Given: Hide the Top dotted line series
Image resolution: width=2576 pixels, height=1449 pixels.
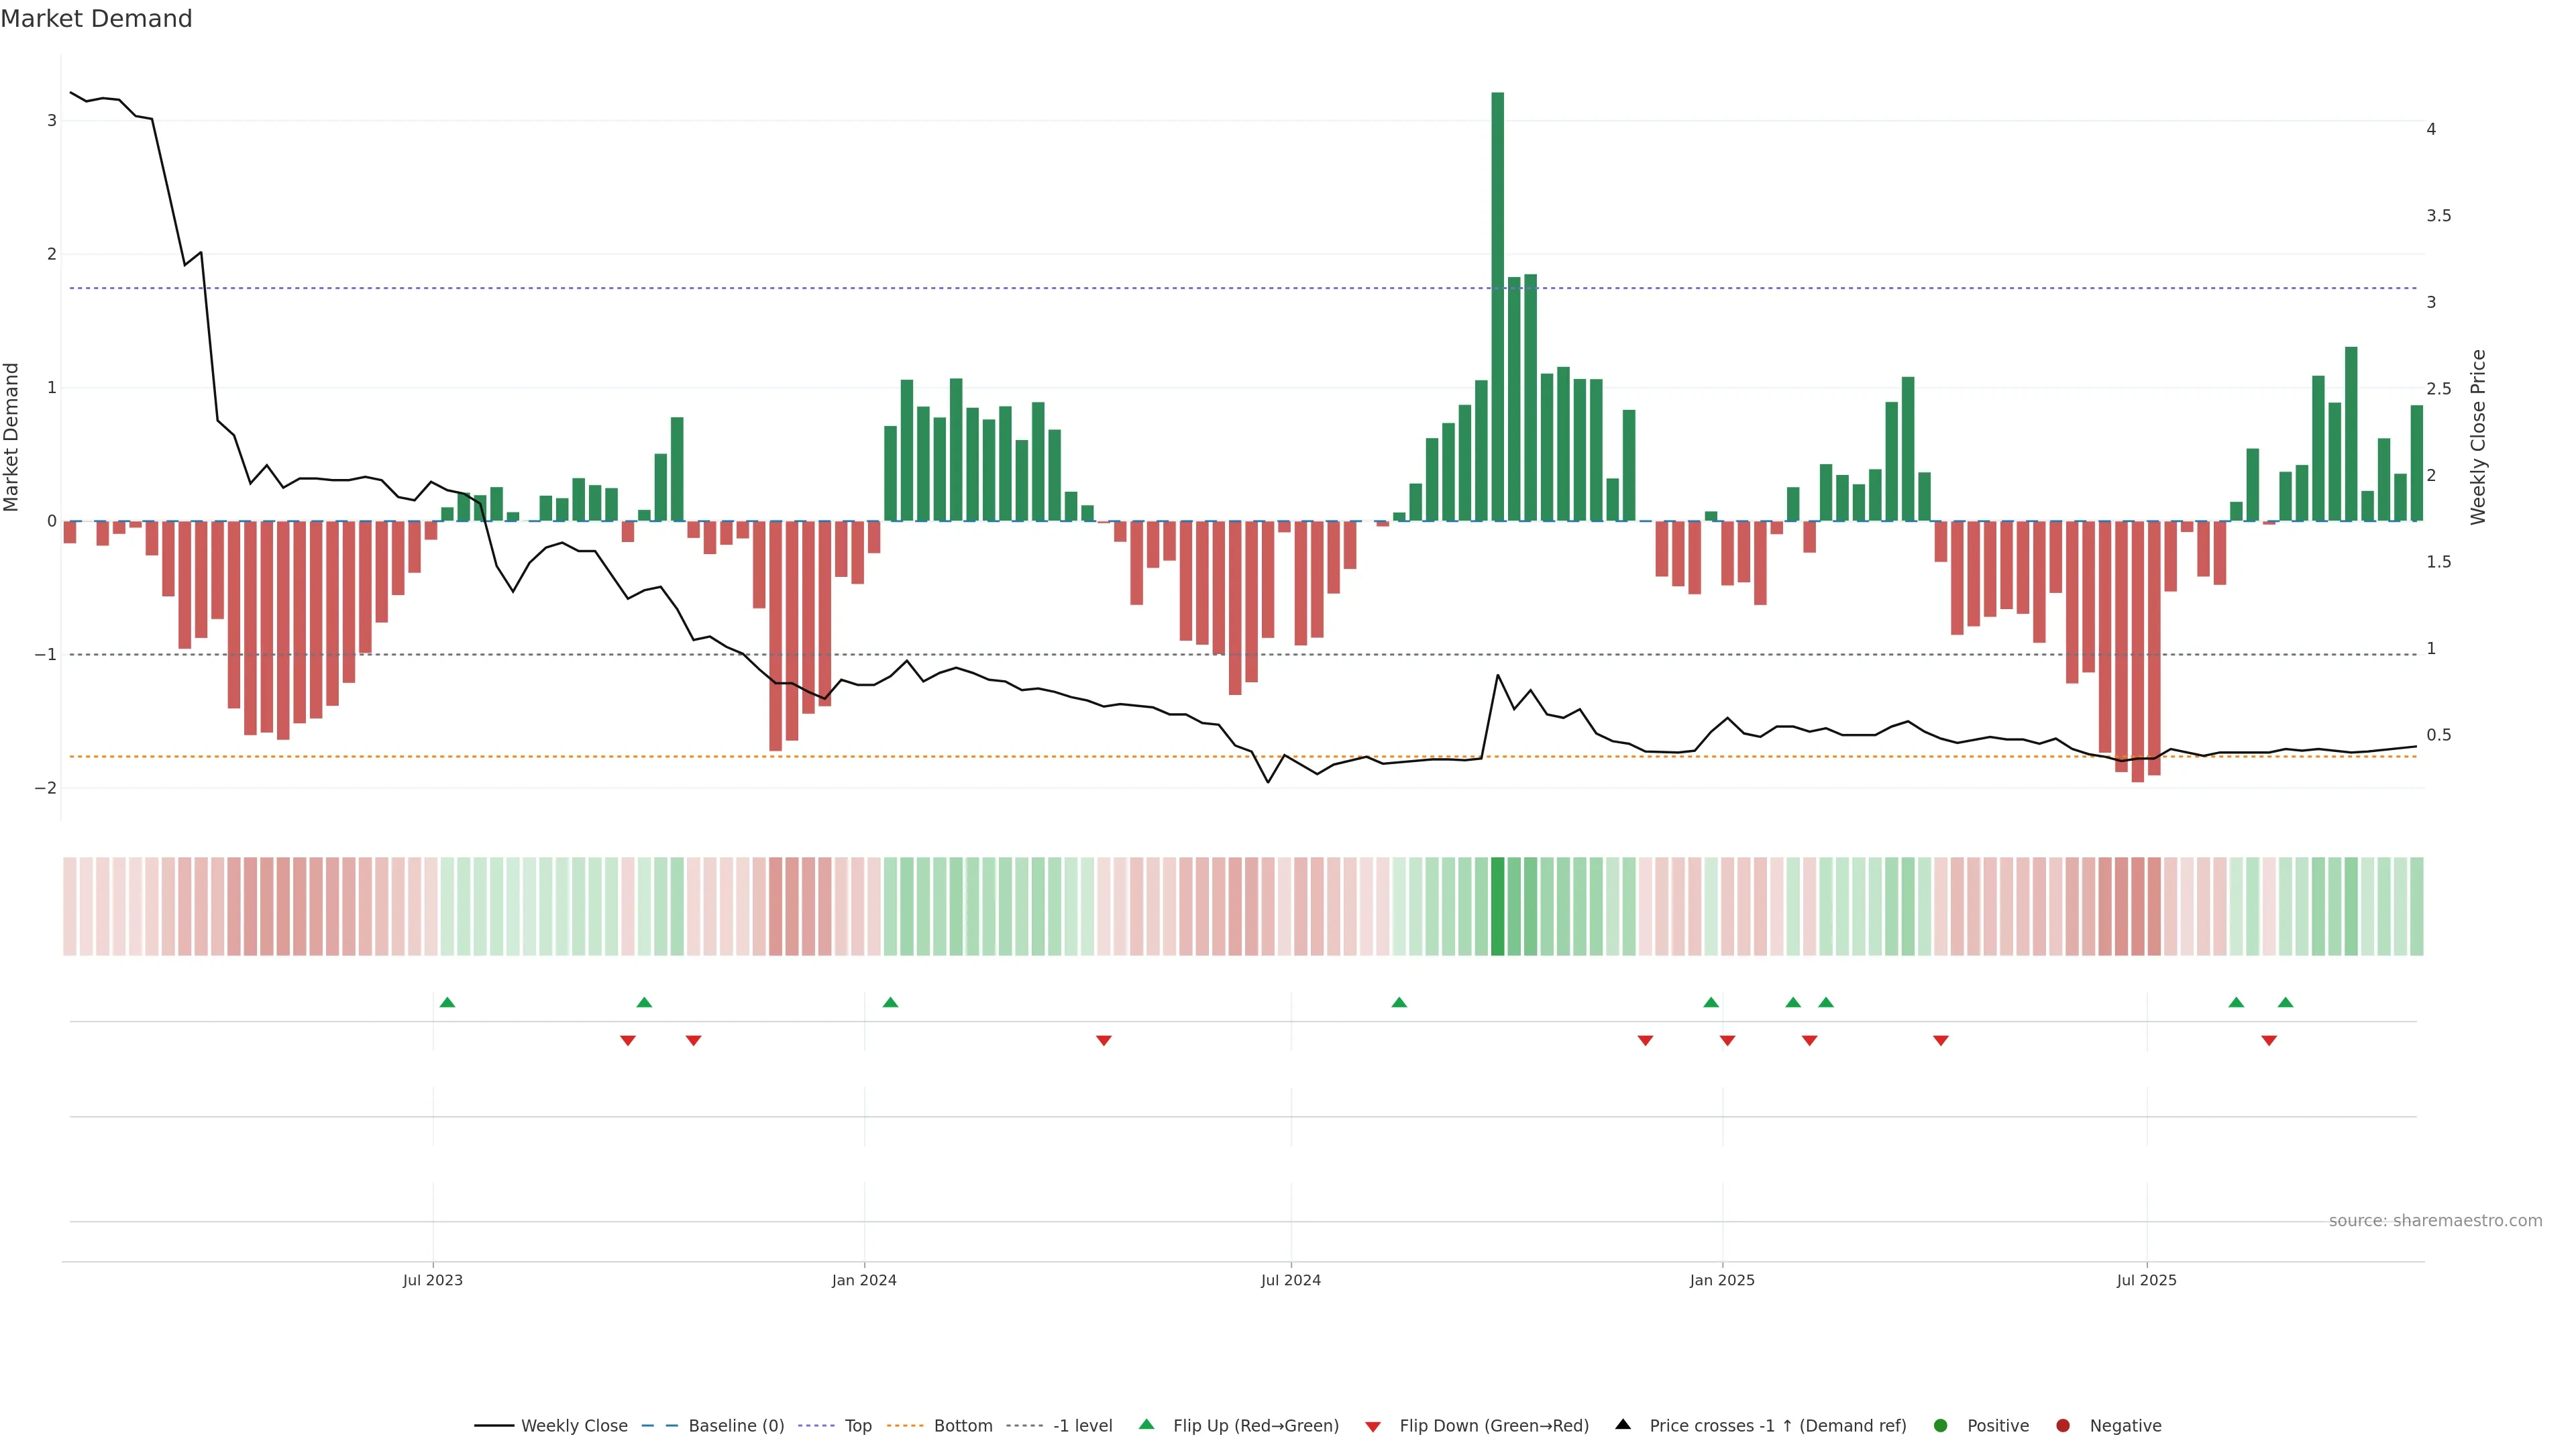Looking at the screenshot, I should coord(857,1425).
